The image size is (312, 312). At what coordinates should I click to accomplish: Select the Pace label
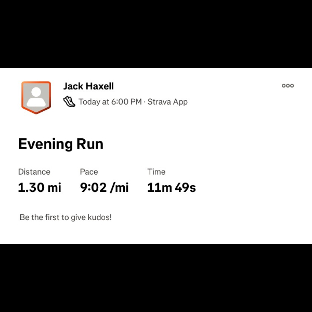click(x=89, y=172)
